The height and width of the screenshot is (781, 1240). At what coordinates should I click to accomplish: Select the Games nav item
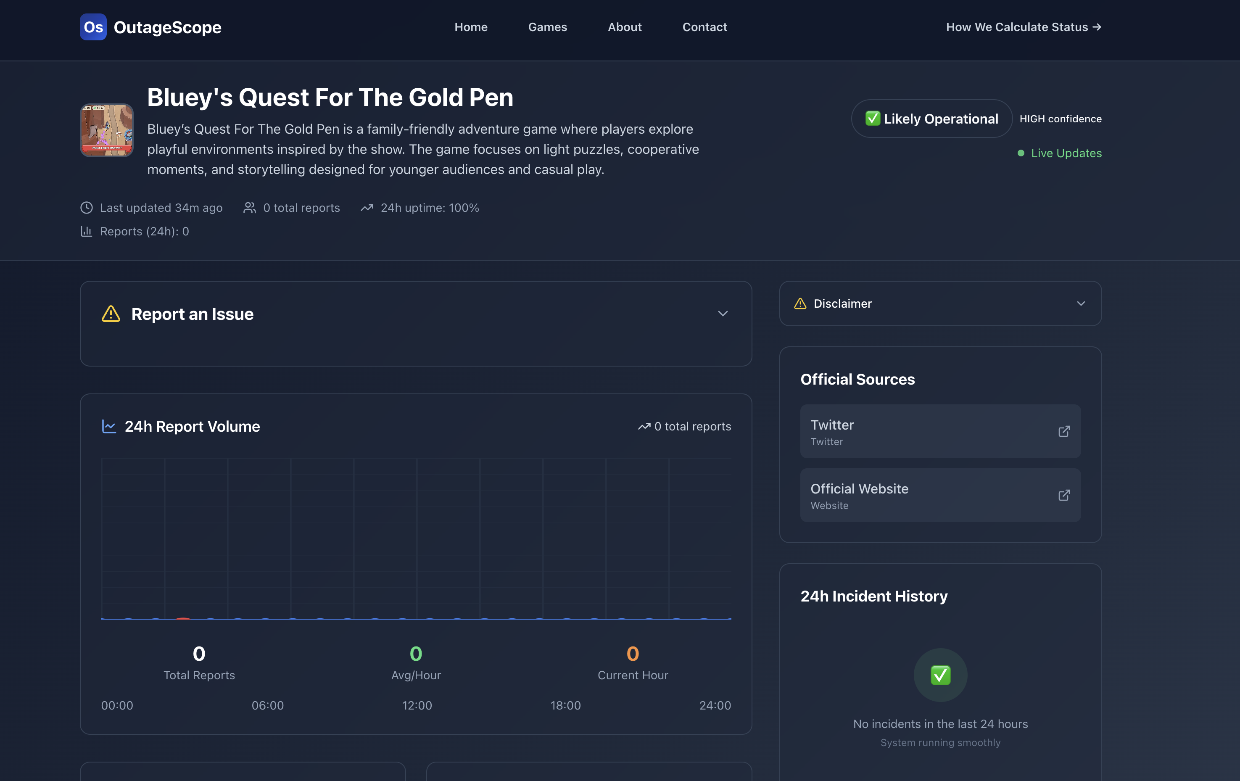pos(547,27)
